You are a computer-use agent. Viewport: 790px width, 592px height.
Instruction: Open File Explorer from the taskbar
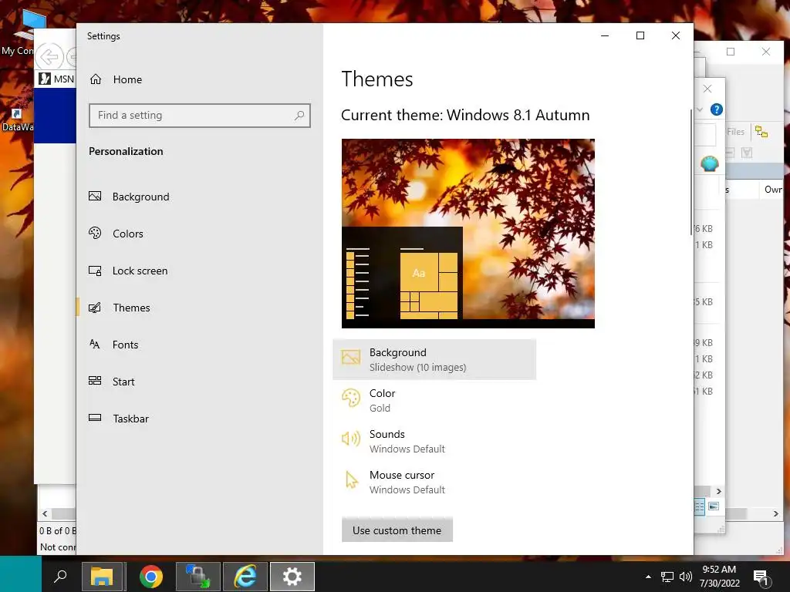click(103, 576)
